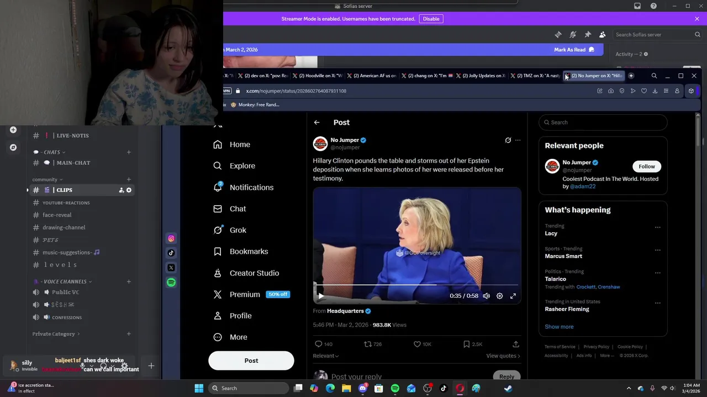Open Spotify from Windows taskbar

pyautogui.click(x=395, y=388)
